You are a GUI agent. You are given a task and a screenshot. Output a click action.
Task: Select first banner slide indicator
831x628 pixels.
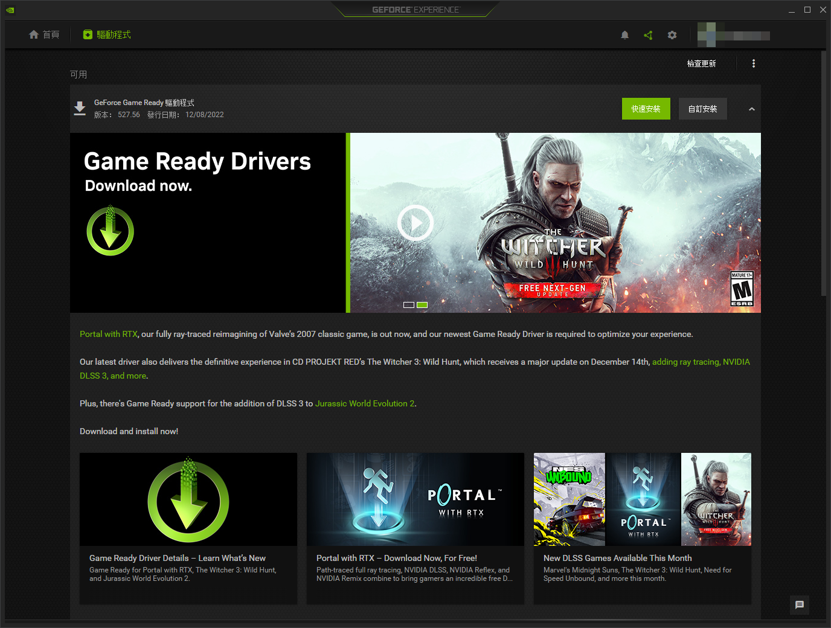tap(409, 305)
